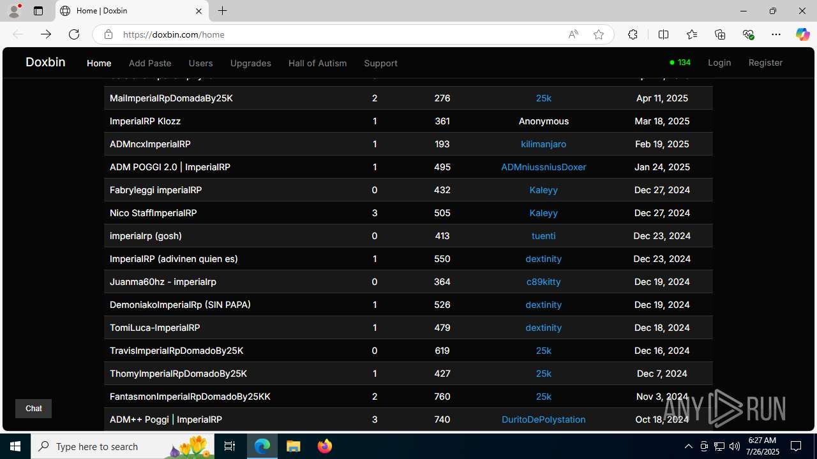The image size is (817, 459).
Task: Click 25k in the MaiImperialRpDomadaBy25K row
Action: pos(543,98)
